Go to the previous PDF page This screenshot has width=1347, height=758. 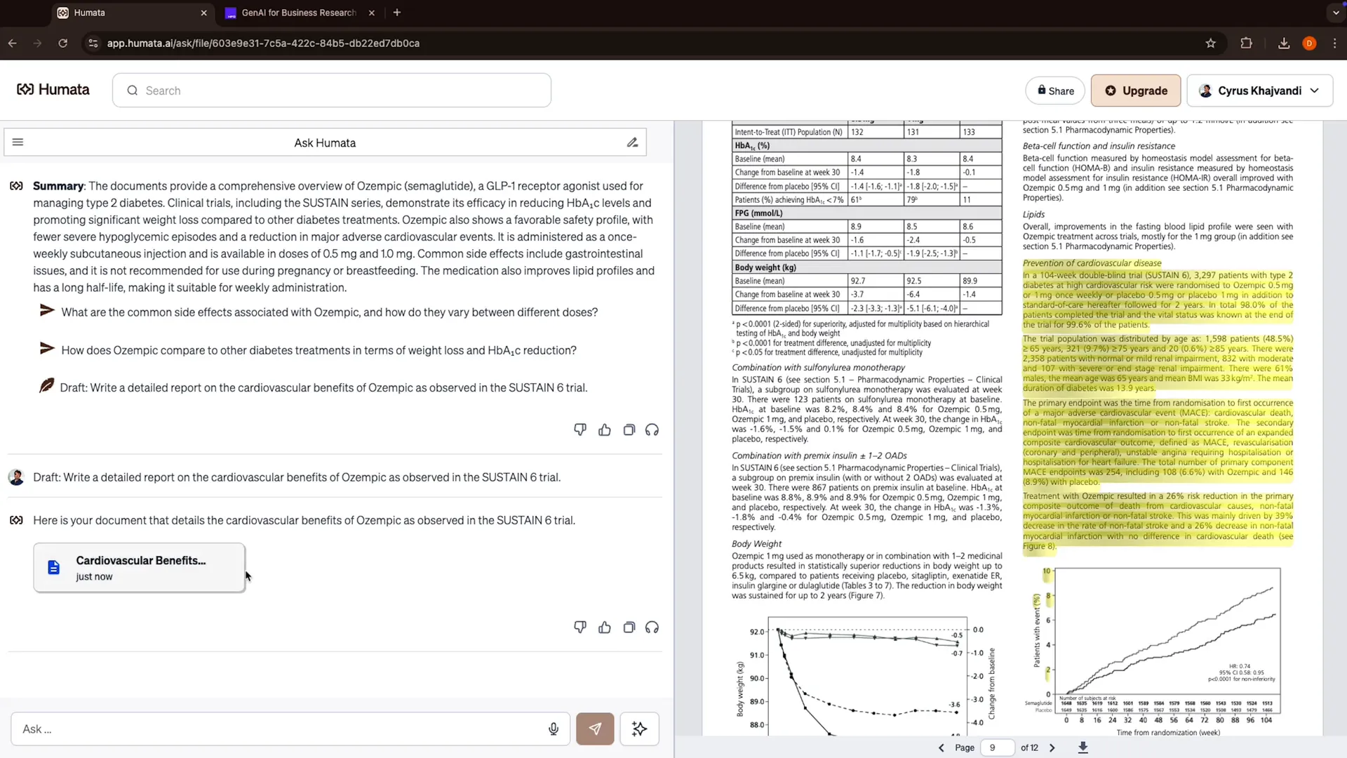(941, 747)
